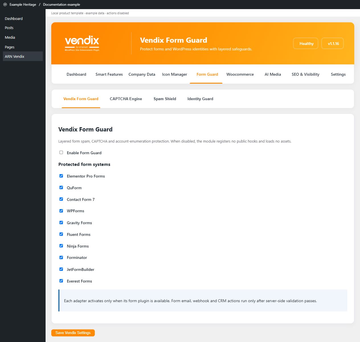Select the Vendix Form Guard sub-tab
The height and width of the screenshot is (342, 360).
point(81,99)
